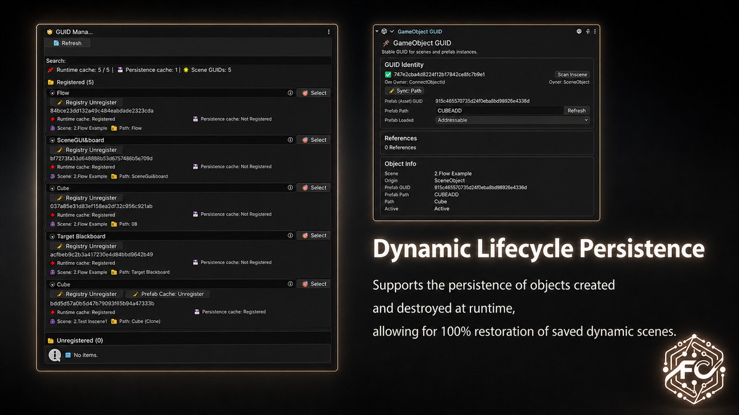The width and height of the screenshot is (739, 415).
Task: Click the GameObject GUID component header title
Action: click(419, 31)
